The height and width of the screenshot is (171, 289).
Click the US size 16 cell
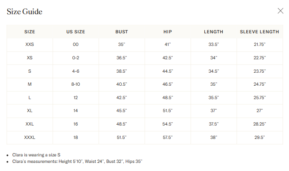pos(76,124)
